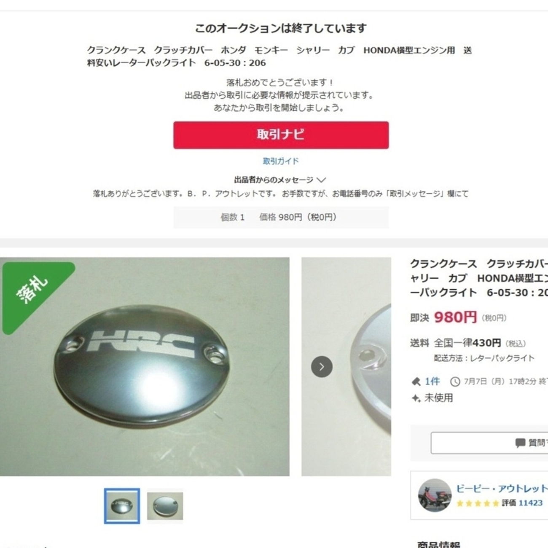Open the 1件 bid count link

tap(432, 381)
